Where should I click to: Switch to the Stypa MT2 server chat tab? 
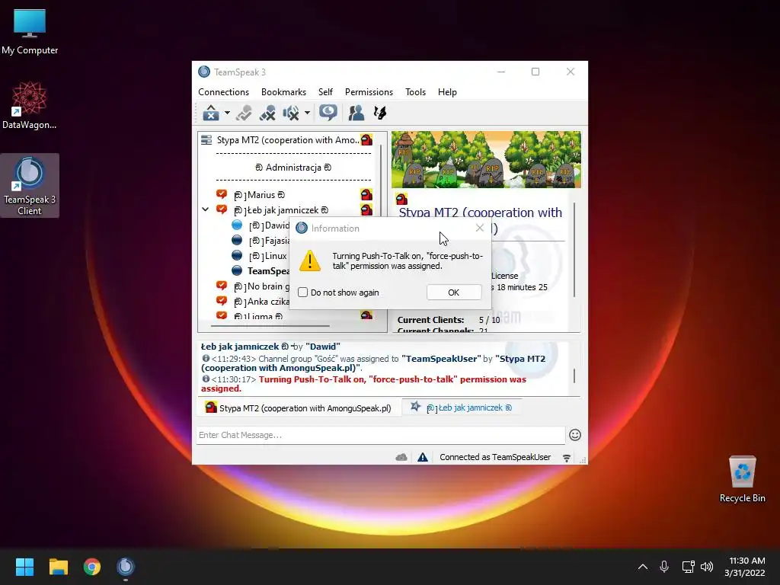(x=299, y=408)
